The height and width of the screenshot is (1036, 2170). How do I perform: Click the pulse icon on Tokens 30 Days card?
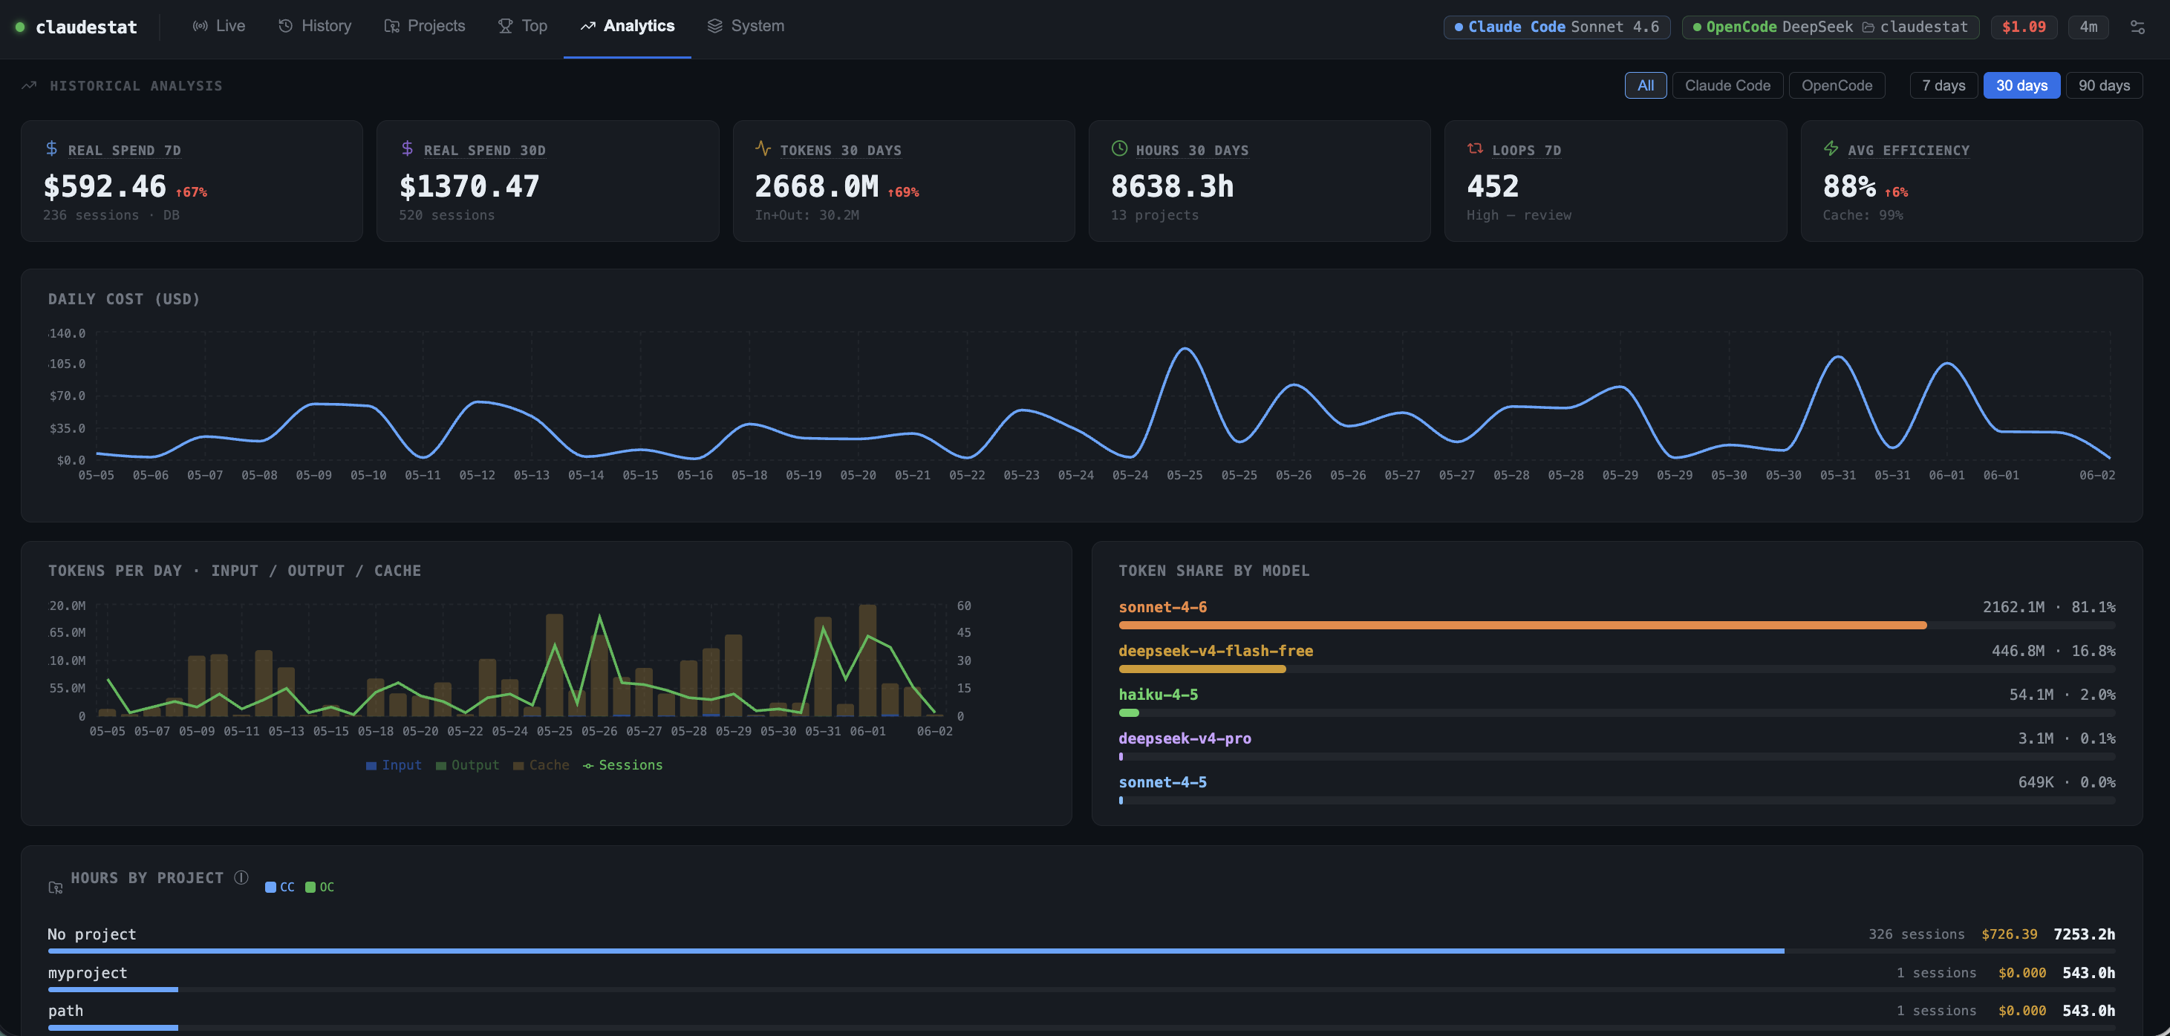(763, 148)
